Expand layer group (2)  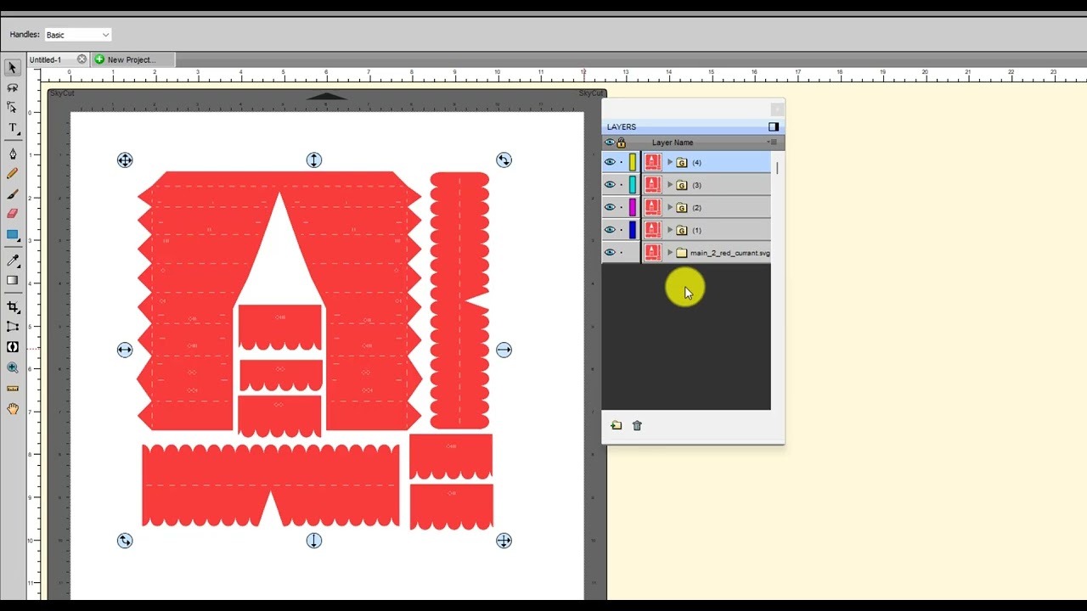(x=670, y=207)
